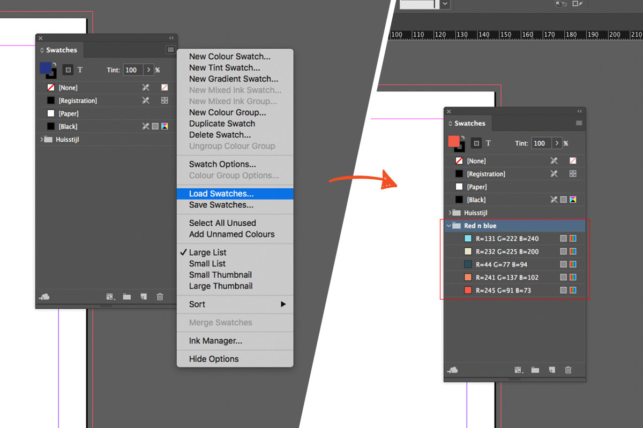Click trash Delete Swatch icon in left panel
This screenshot has height=428, width=643.
[160, 296]
